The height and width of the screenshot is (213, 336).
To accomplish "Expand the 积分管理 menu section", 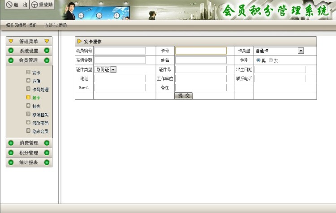I will tap(29, 153).
